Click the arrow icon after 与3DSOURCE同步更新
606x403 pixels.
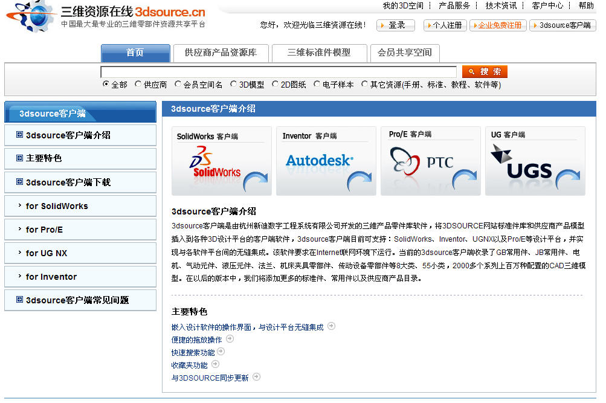(257, 377)
